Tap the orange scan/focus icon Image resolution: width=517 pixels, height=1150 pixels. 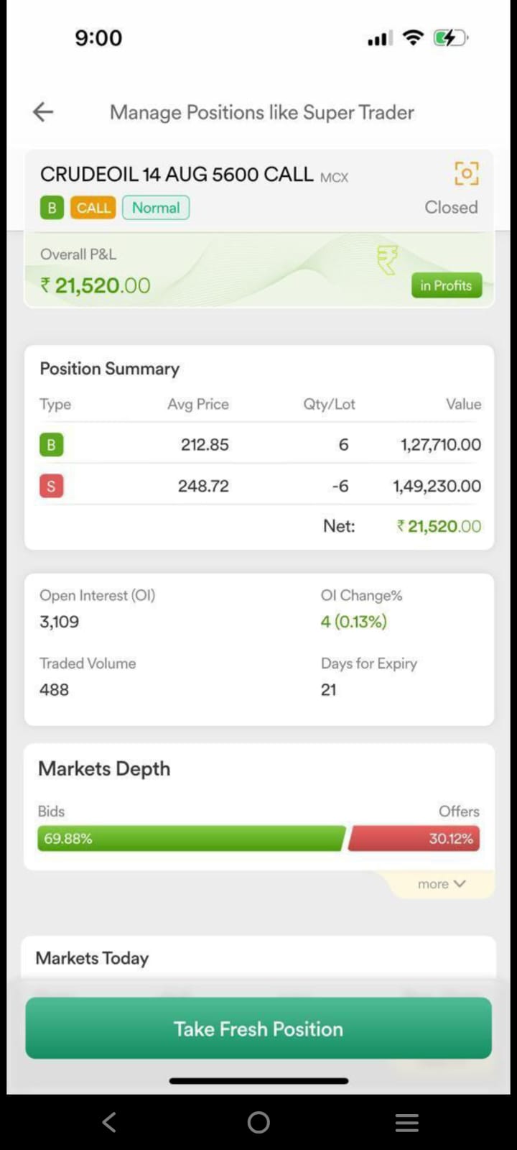click(466, 173)
